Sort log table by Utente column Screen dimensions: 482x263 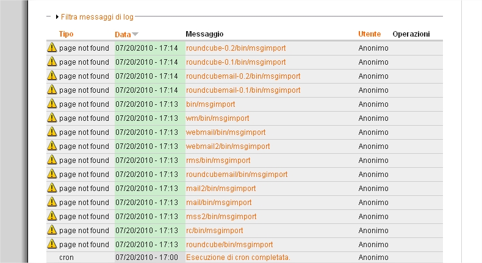click(370, 34)
